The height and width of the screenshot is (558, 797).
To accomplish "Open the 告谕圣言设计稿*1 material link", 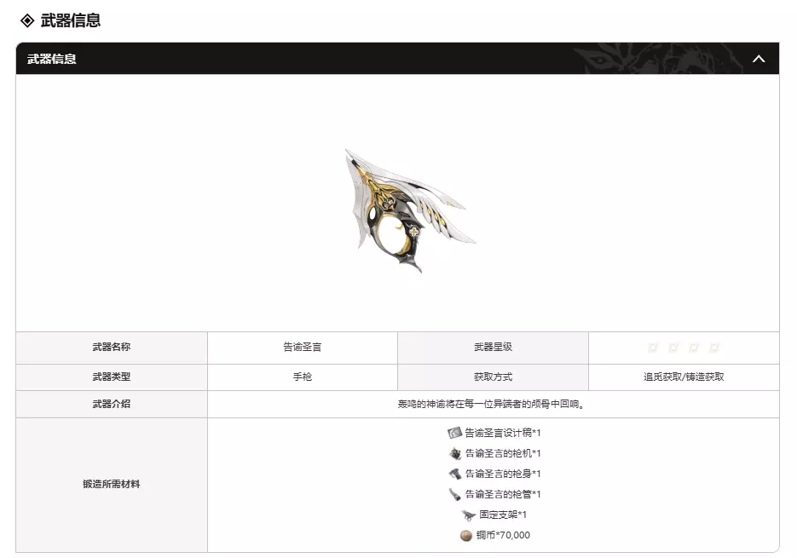I will point(502,433).
